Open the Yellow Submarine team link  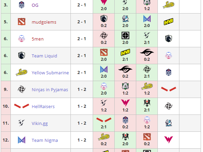(x=50, y=73)
